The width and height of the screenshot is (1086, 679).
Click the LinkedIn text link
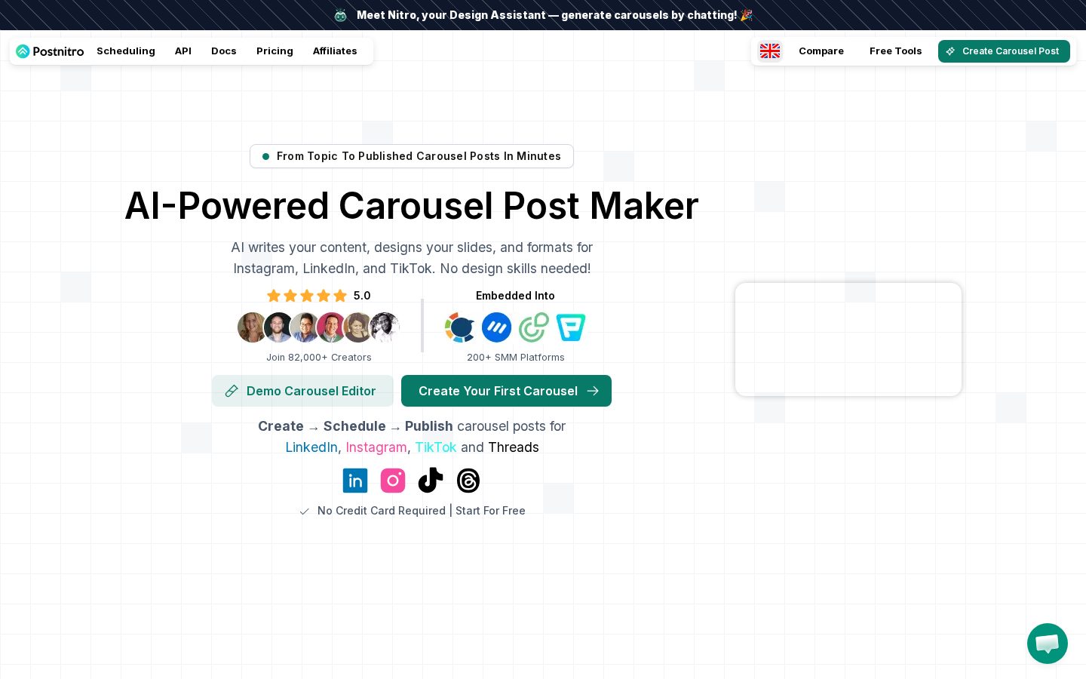tap(311, 447)
